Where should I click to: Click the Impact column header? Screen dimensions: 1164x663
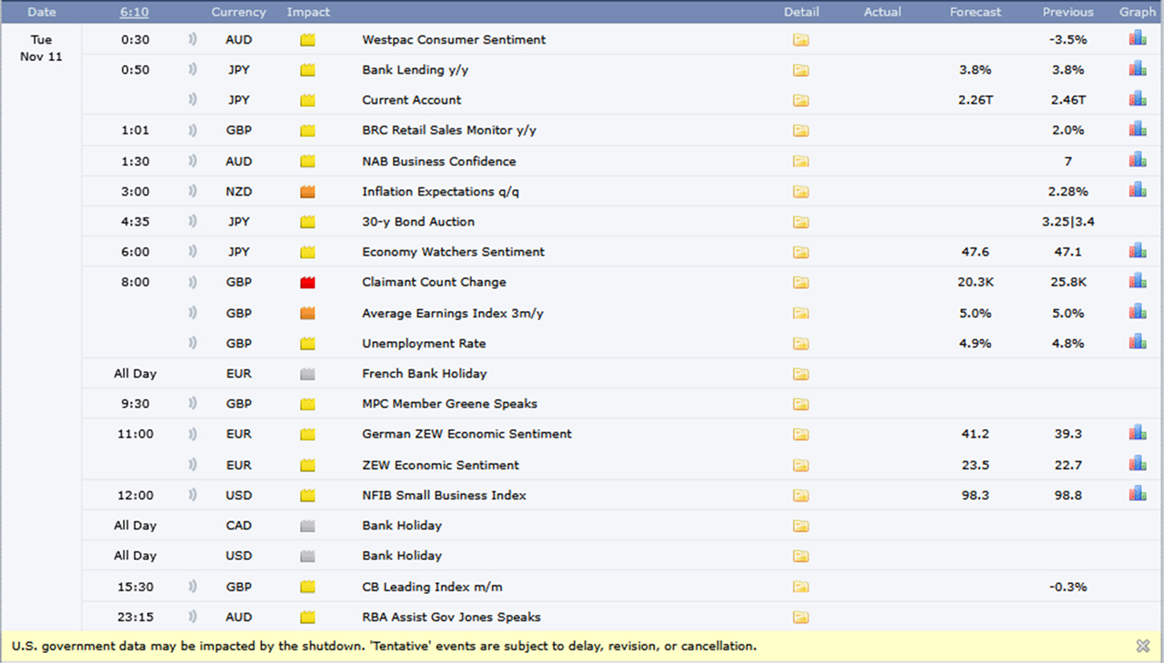[x=308, y=12]
